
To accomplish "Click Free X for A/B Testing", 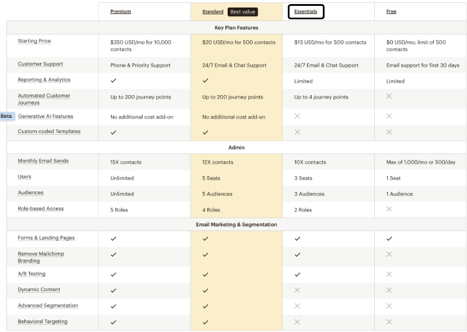I will point(389,274).
